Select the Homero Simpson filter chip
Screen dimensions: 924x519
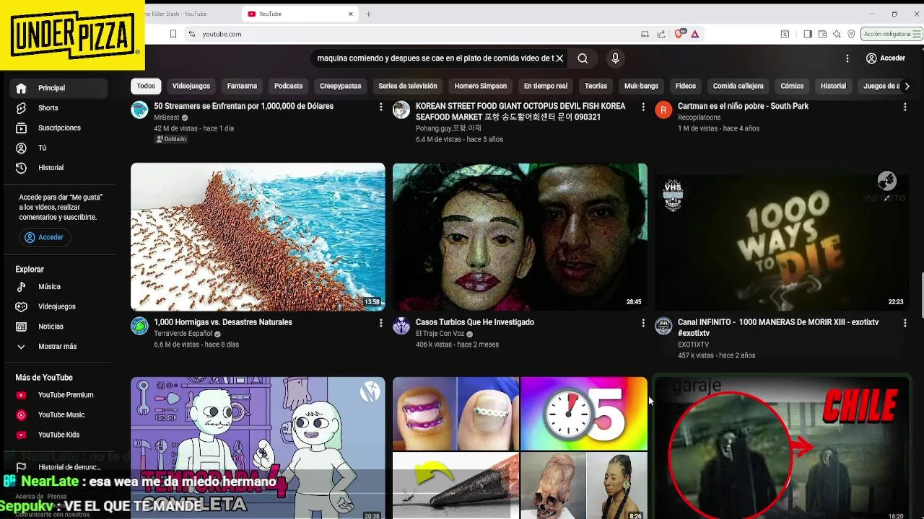pos(480,86)
